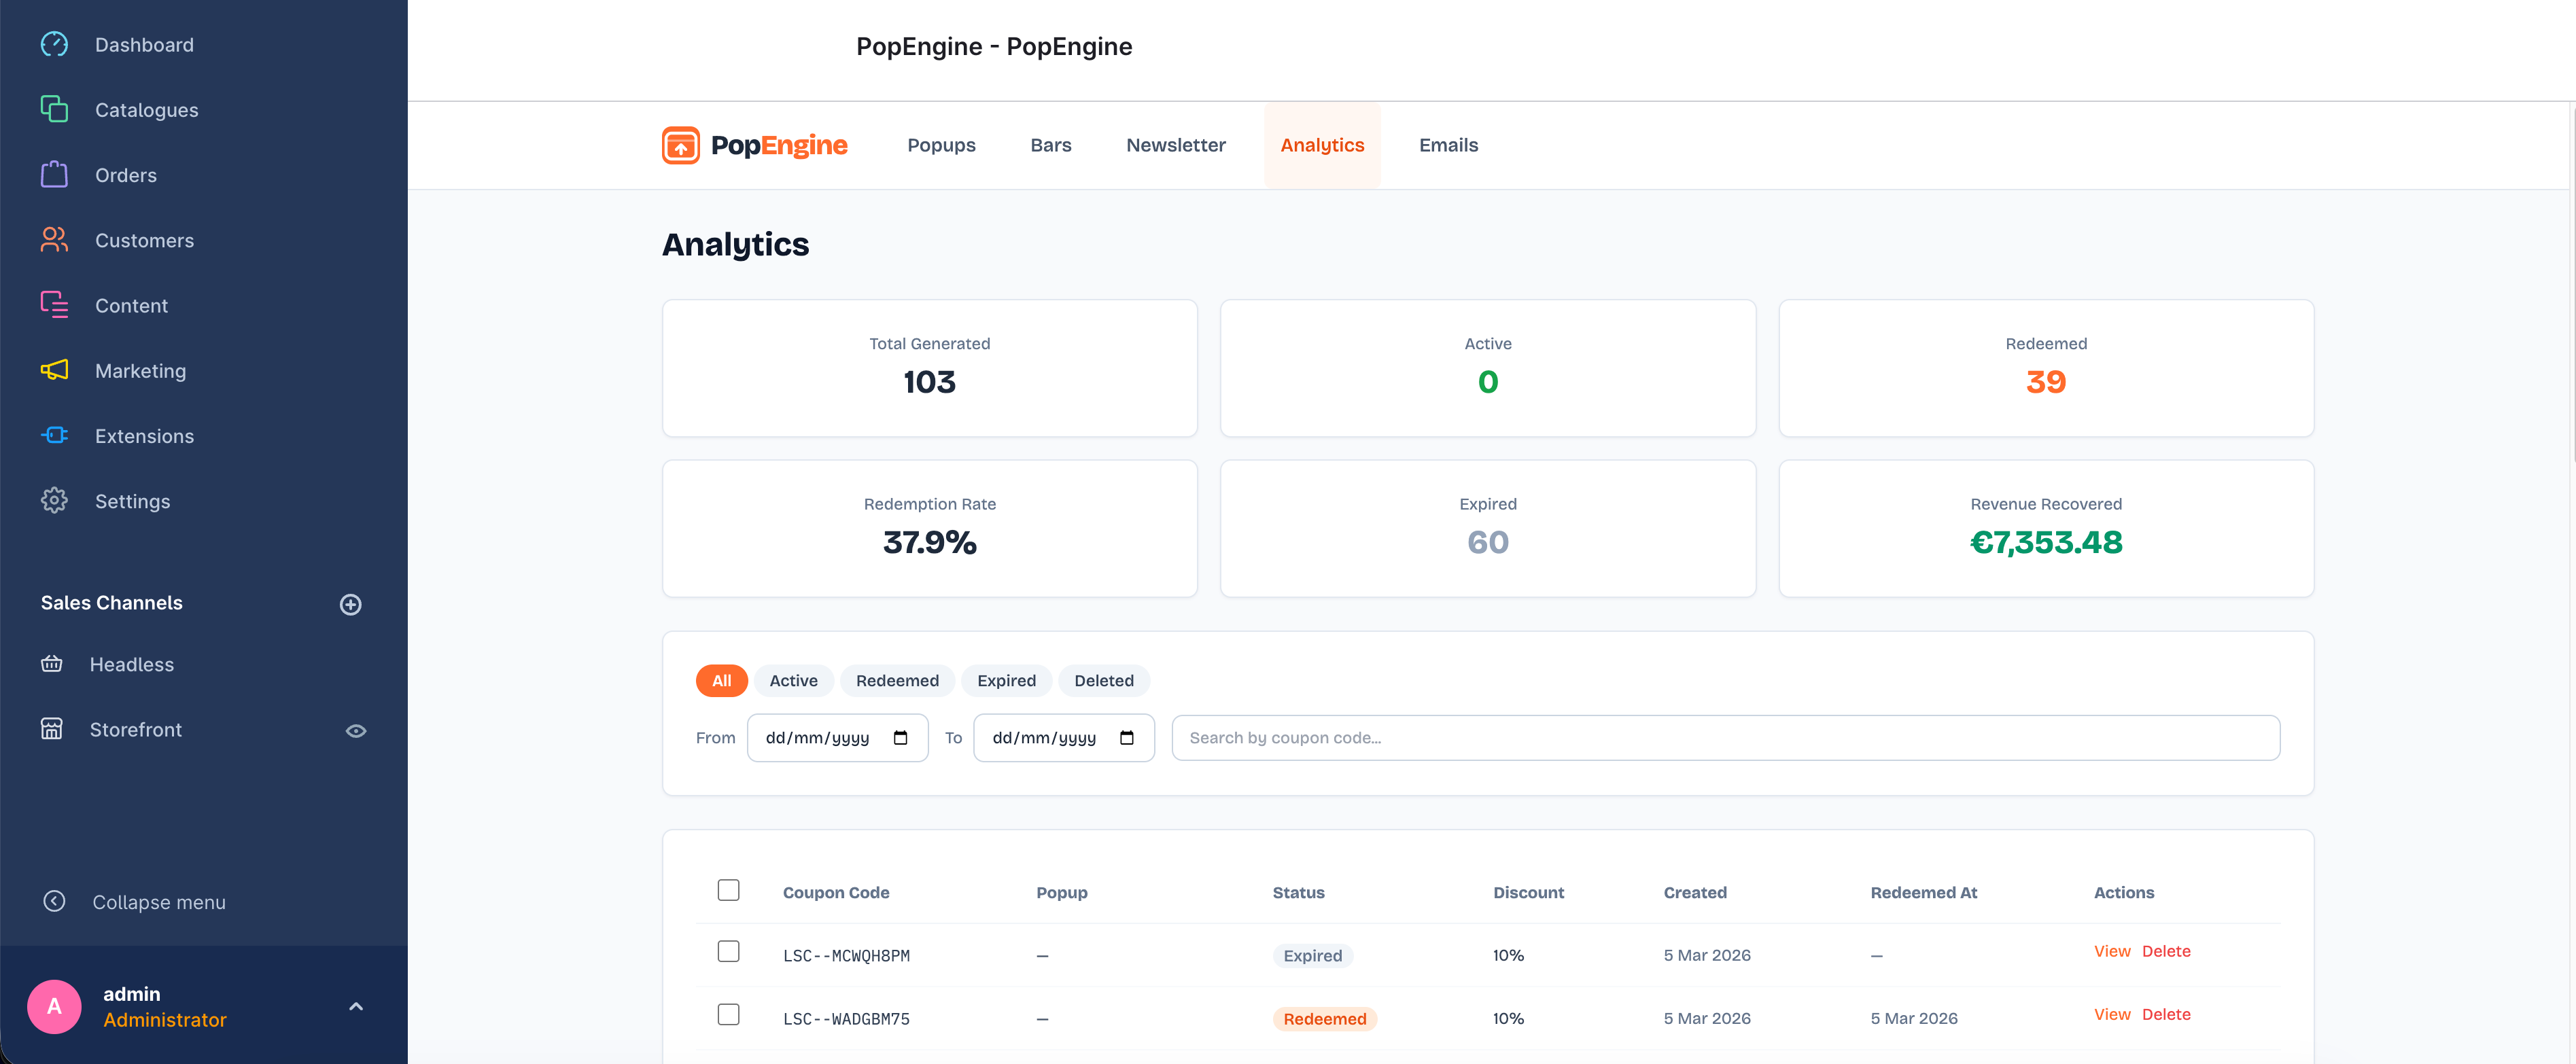Screen dimensions: 2576x1064
Task: Toggle the select-all coupons checkbox
Action: click(x=728, y=890)
